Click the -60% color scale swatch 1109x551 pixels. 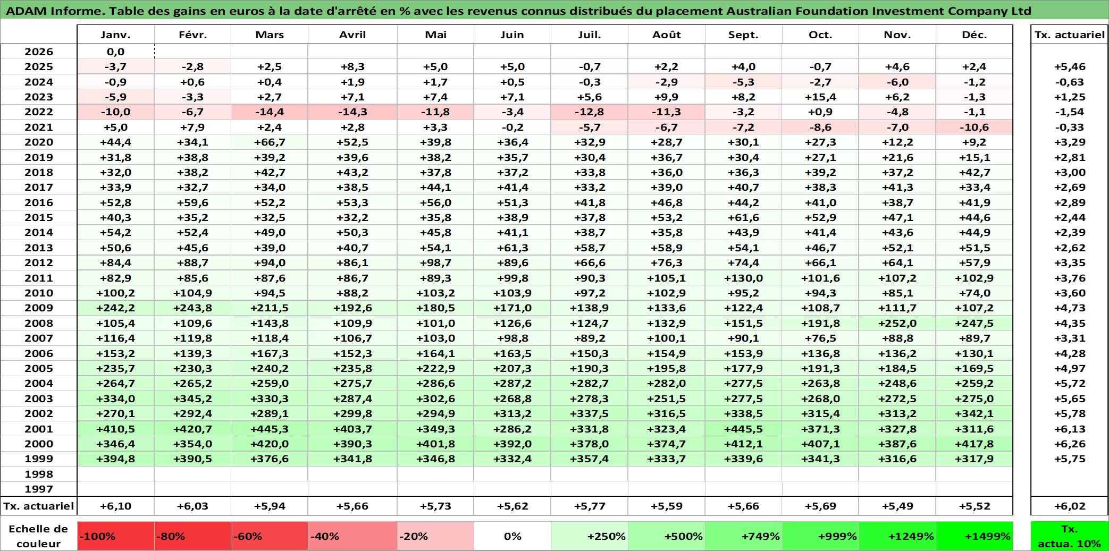(x=270, y=536)
